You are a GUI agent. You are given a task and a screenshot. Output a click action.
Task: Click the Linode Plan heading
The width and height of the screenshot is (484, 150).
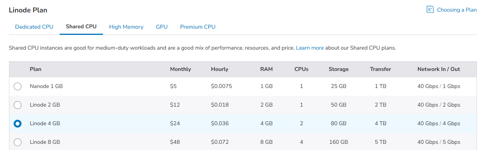click(x=28, y=10)
